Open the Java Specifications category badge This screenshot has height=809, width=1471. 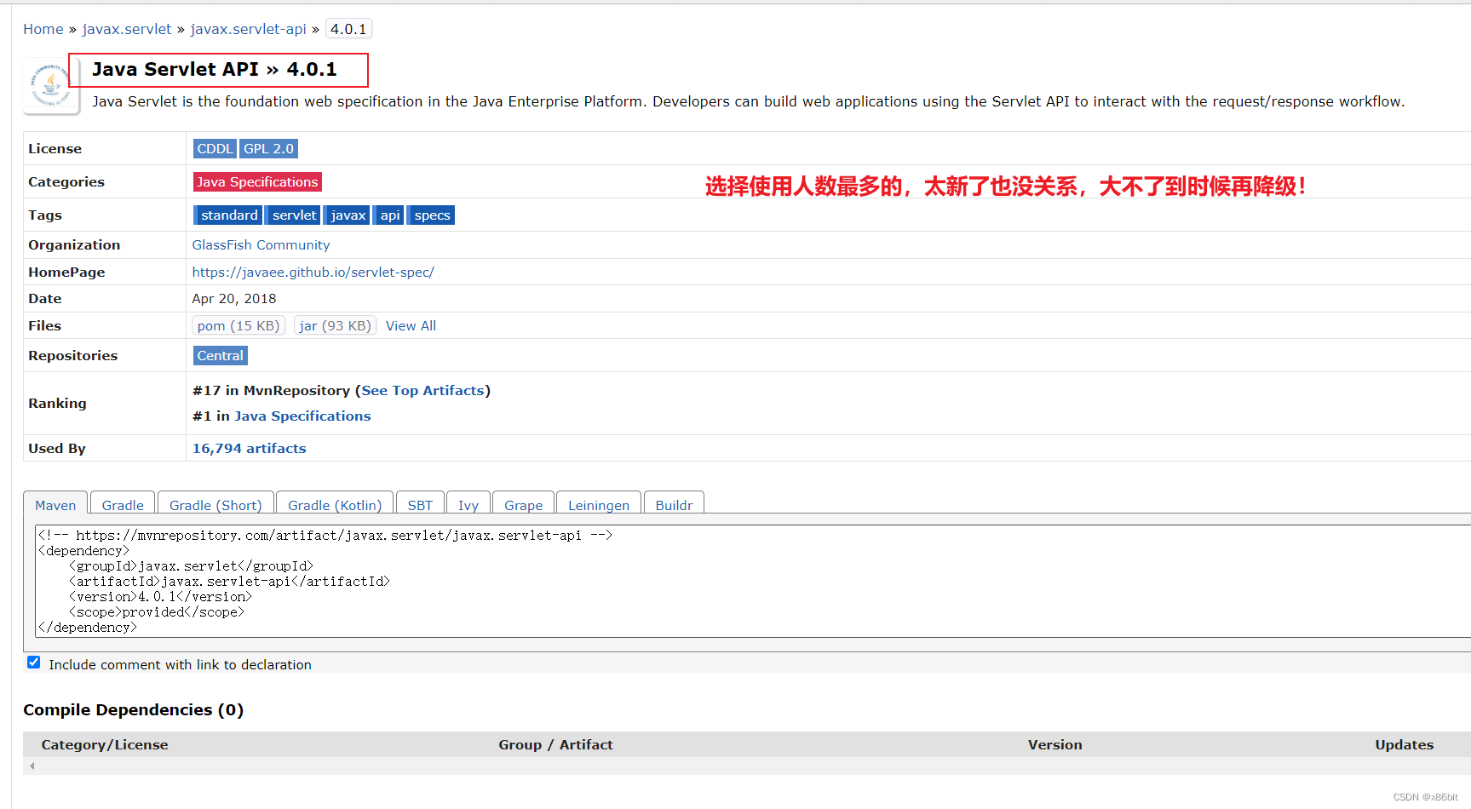(x=256, y=181)
